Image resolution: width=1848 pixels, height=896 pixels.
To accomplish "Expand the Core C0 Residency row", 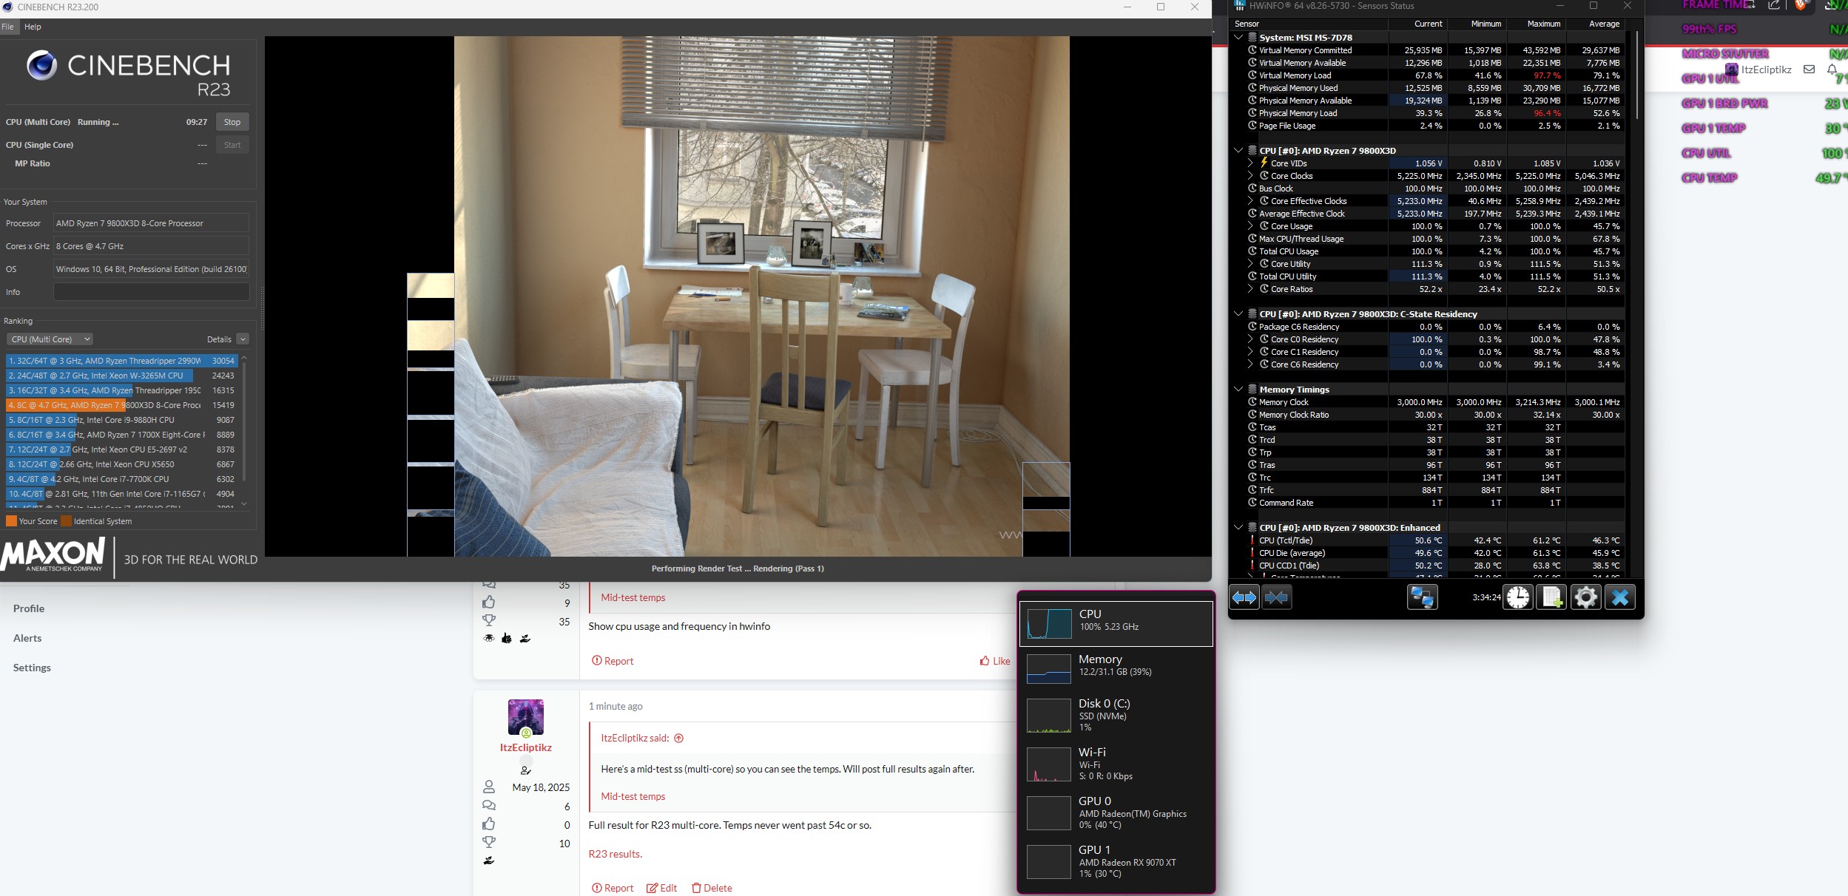I will coord(1251,339).
